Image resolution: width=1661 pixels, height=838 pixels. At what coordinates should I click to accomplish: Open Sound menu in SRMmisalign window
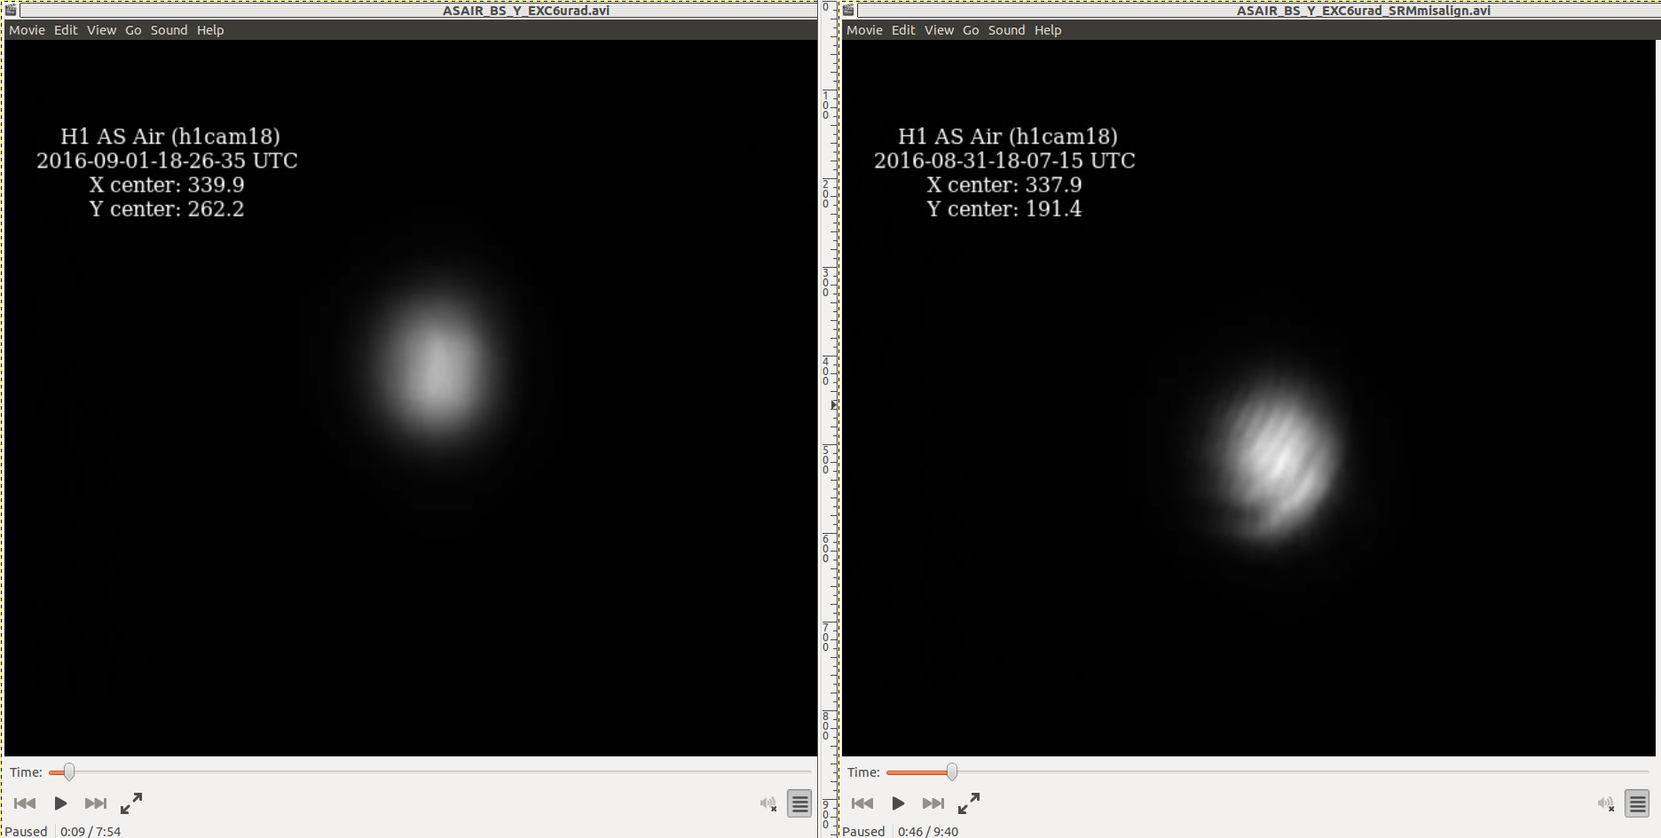click(x=1006, y=30)
